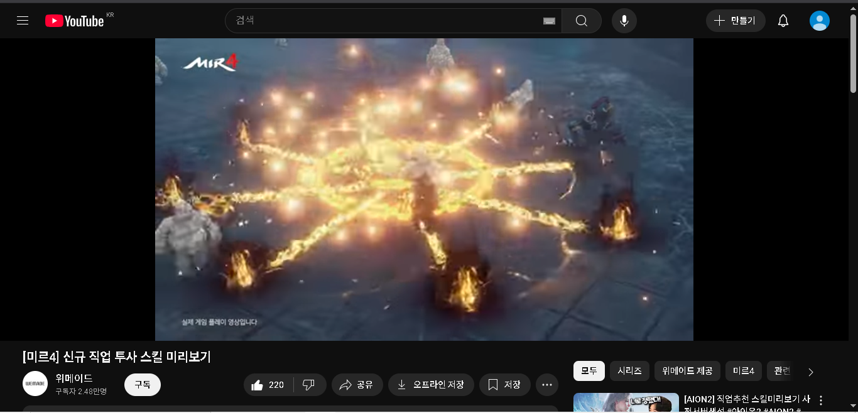This screenshot has height=413, width=858.
Task: Expand more actions three-dot menu
Action: 546,385
